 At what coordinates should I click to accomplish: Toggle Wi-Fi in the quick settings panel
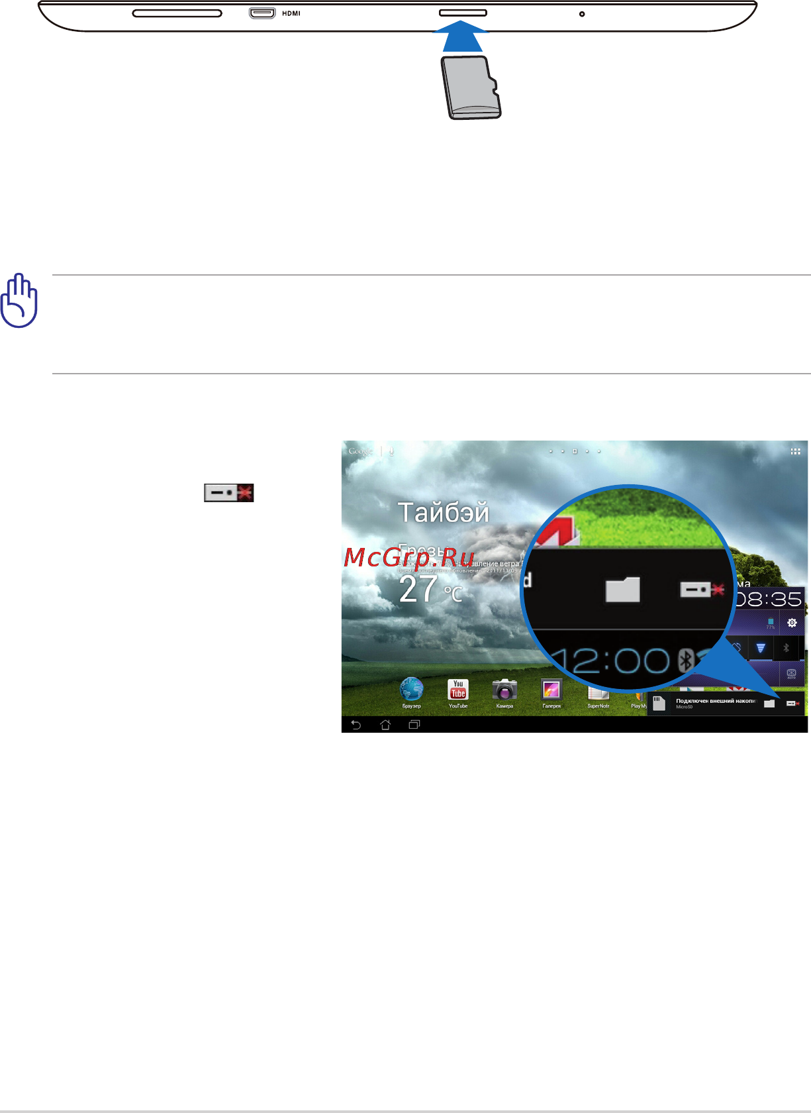761,647
